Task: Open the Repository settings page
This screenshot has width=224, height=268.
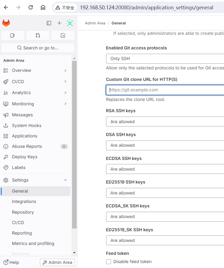Action: pos(23,212)
